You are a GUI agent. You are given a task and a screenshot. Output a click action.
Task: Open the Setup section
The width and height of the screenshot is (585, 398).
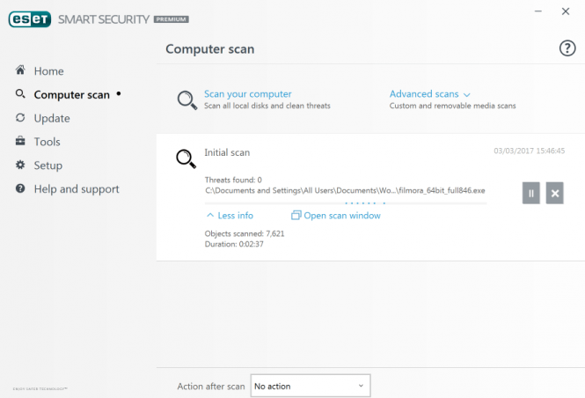point(48,166)
